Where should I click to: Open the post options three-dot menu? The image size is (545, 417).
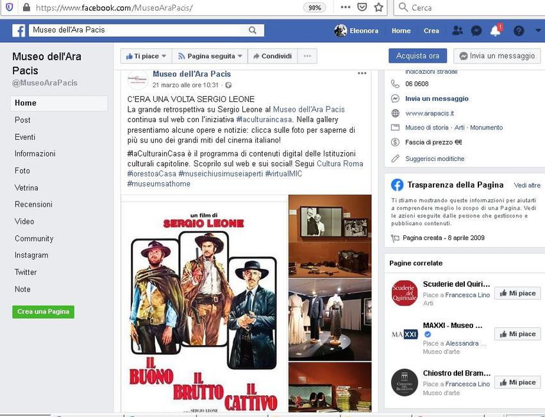(362, 74)
